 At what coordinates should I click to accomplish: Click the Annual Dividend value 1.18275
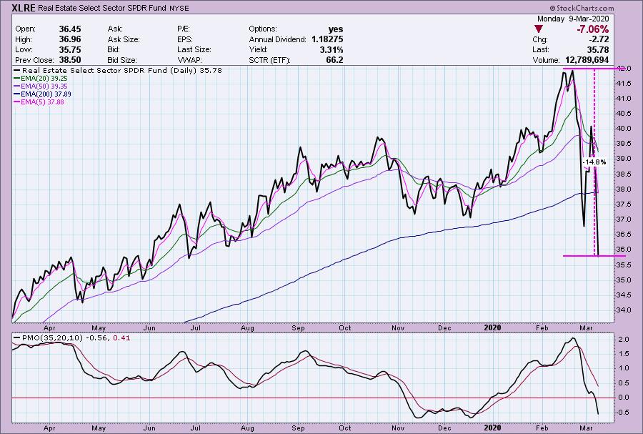(327, 39)
